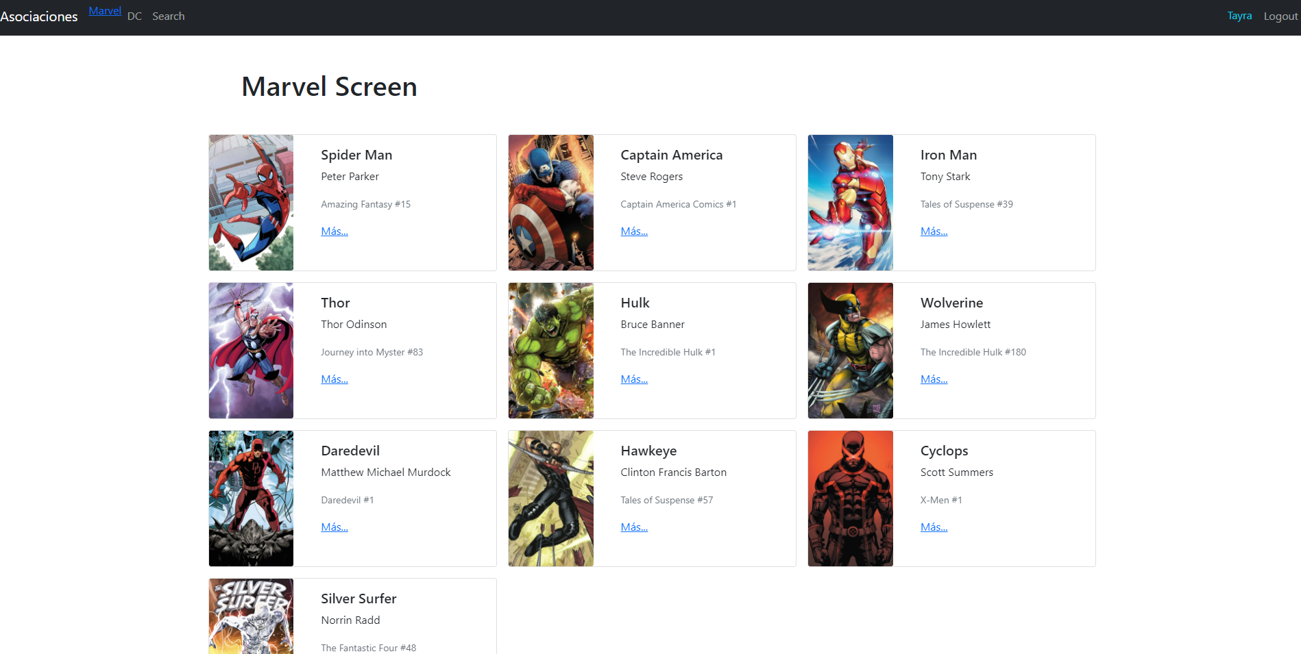Click the Asociaciones brand link
This screenshot has height=654, width=1301.
coord(39,16)
